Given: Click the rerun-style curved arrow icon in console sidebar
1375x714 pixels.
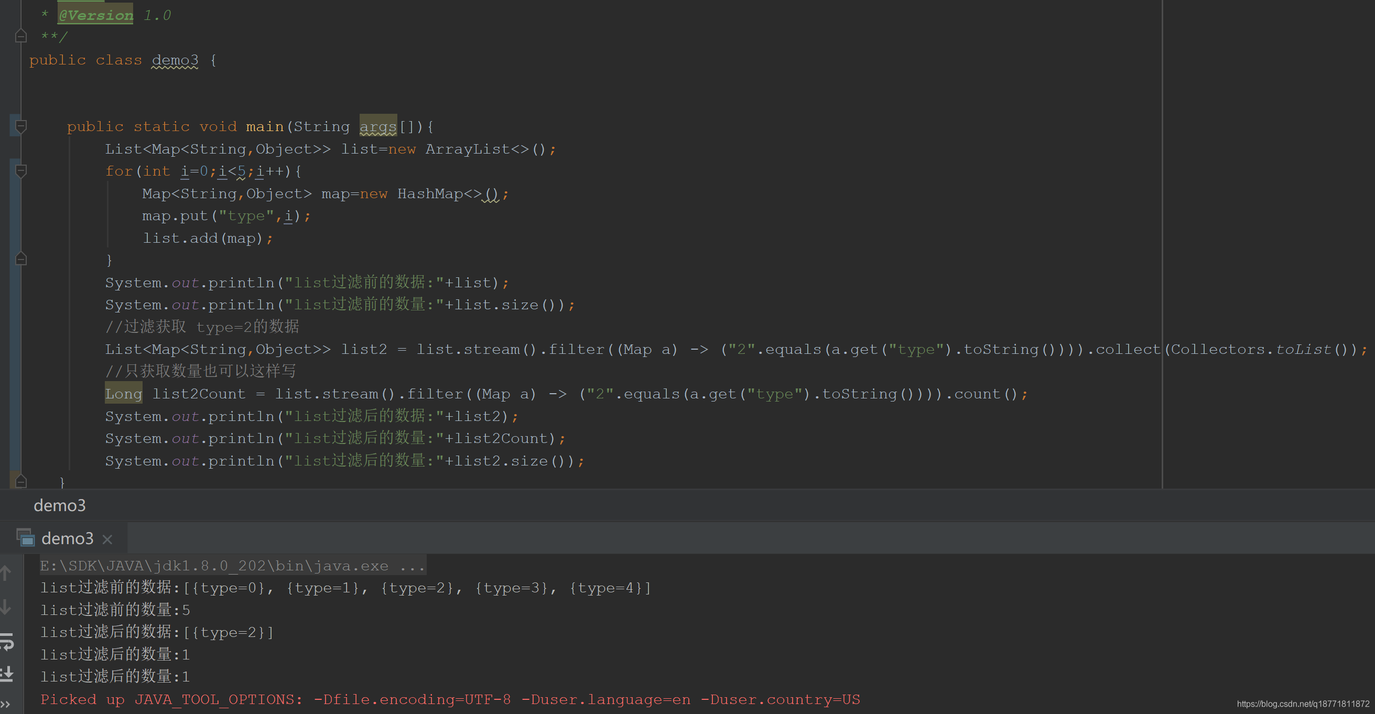Looking at the screenshot, I should 7,643.
